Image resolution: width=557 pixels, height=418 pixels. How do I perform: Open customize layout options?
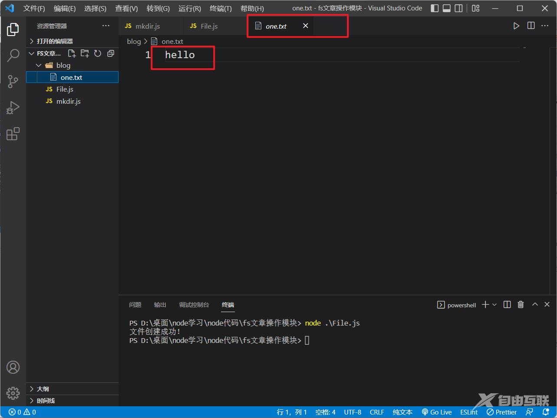(x=476, y=8)
